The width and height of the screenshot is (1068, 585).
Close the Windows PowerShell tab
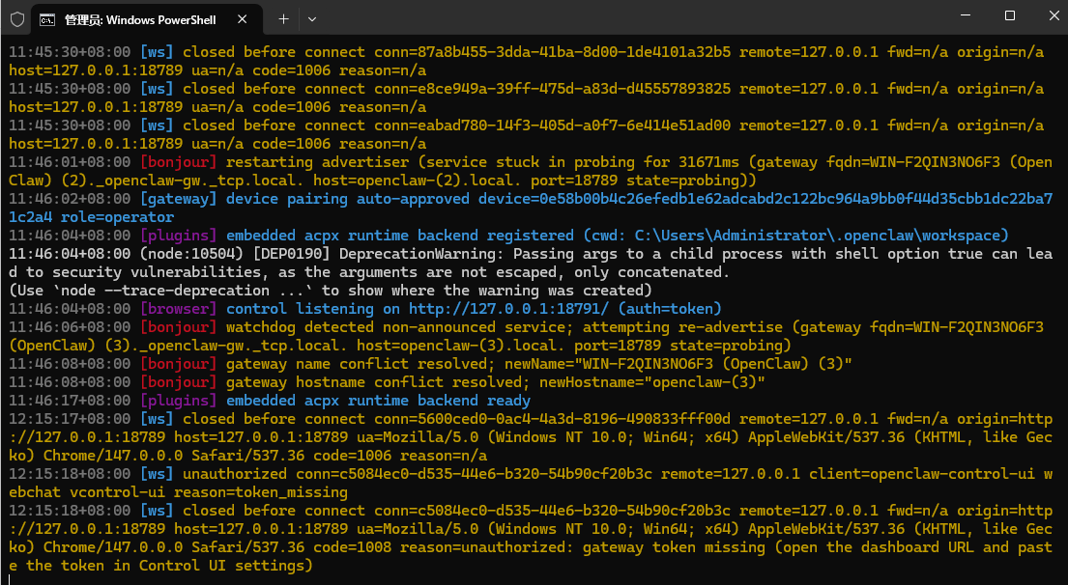pyautogui.click(x=242, y=19)
